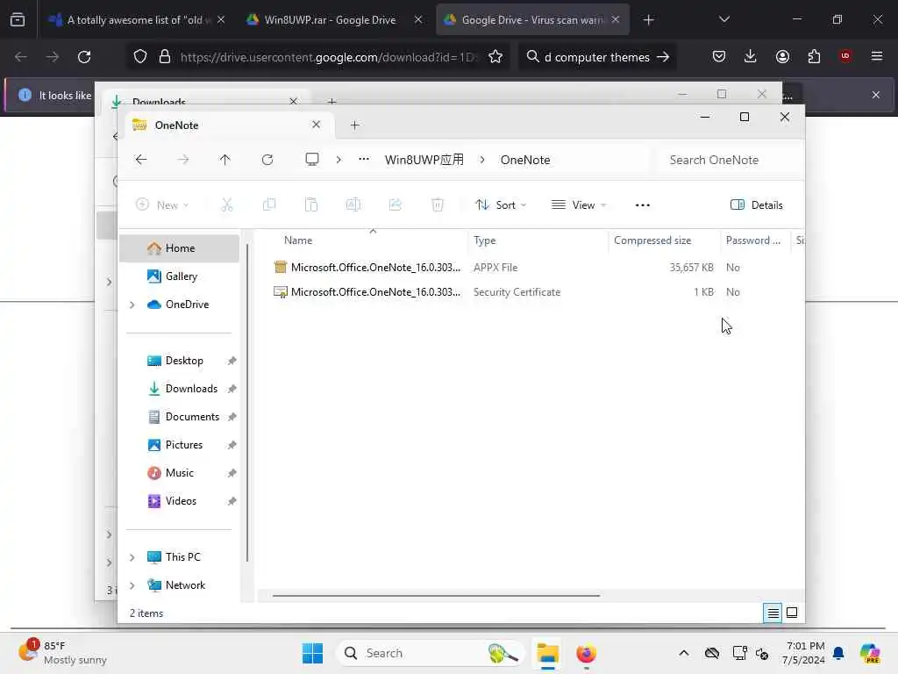Switch to details list view in status bar
898x674 pixels.
[773, 613]
